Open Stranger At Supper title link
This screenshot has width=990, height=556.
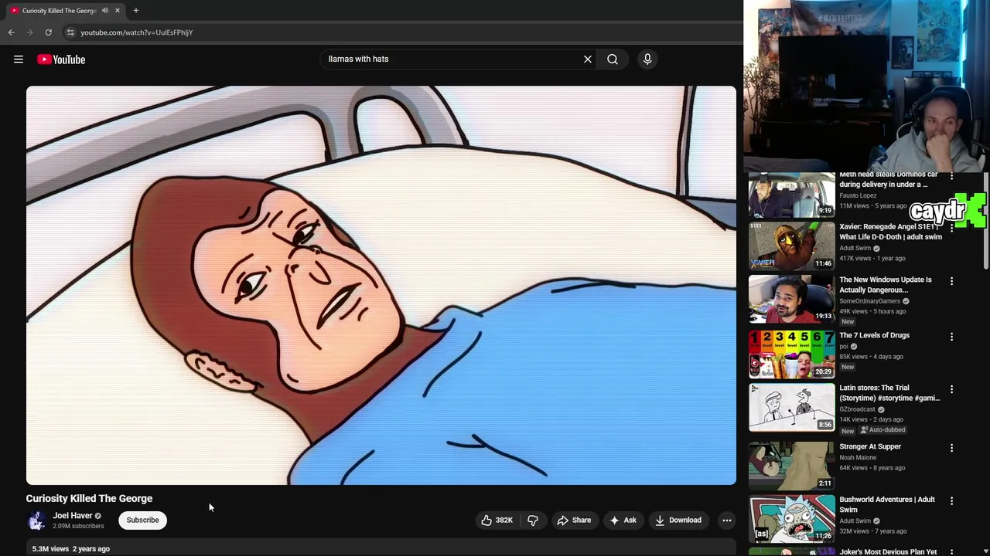pos(870,446)
